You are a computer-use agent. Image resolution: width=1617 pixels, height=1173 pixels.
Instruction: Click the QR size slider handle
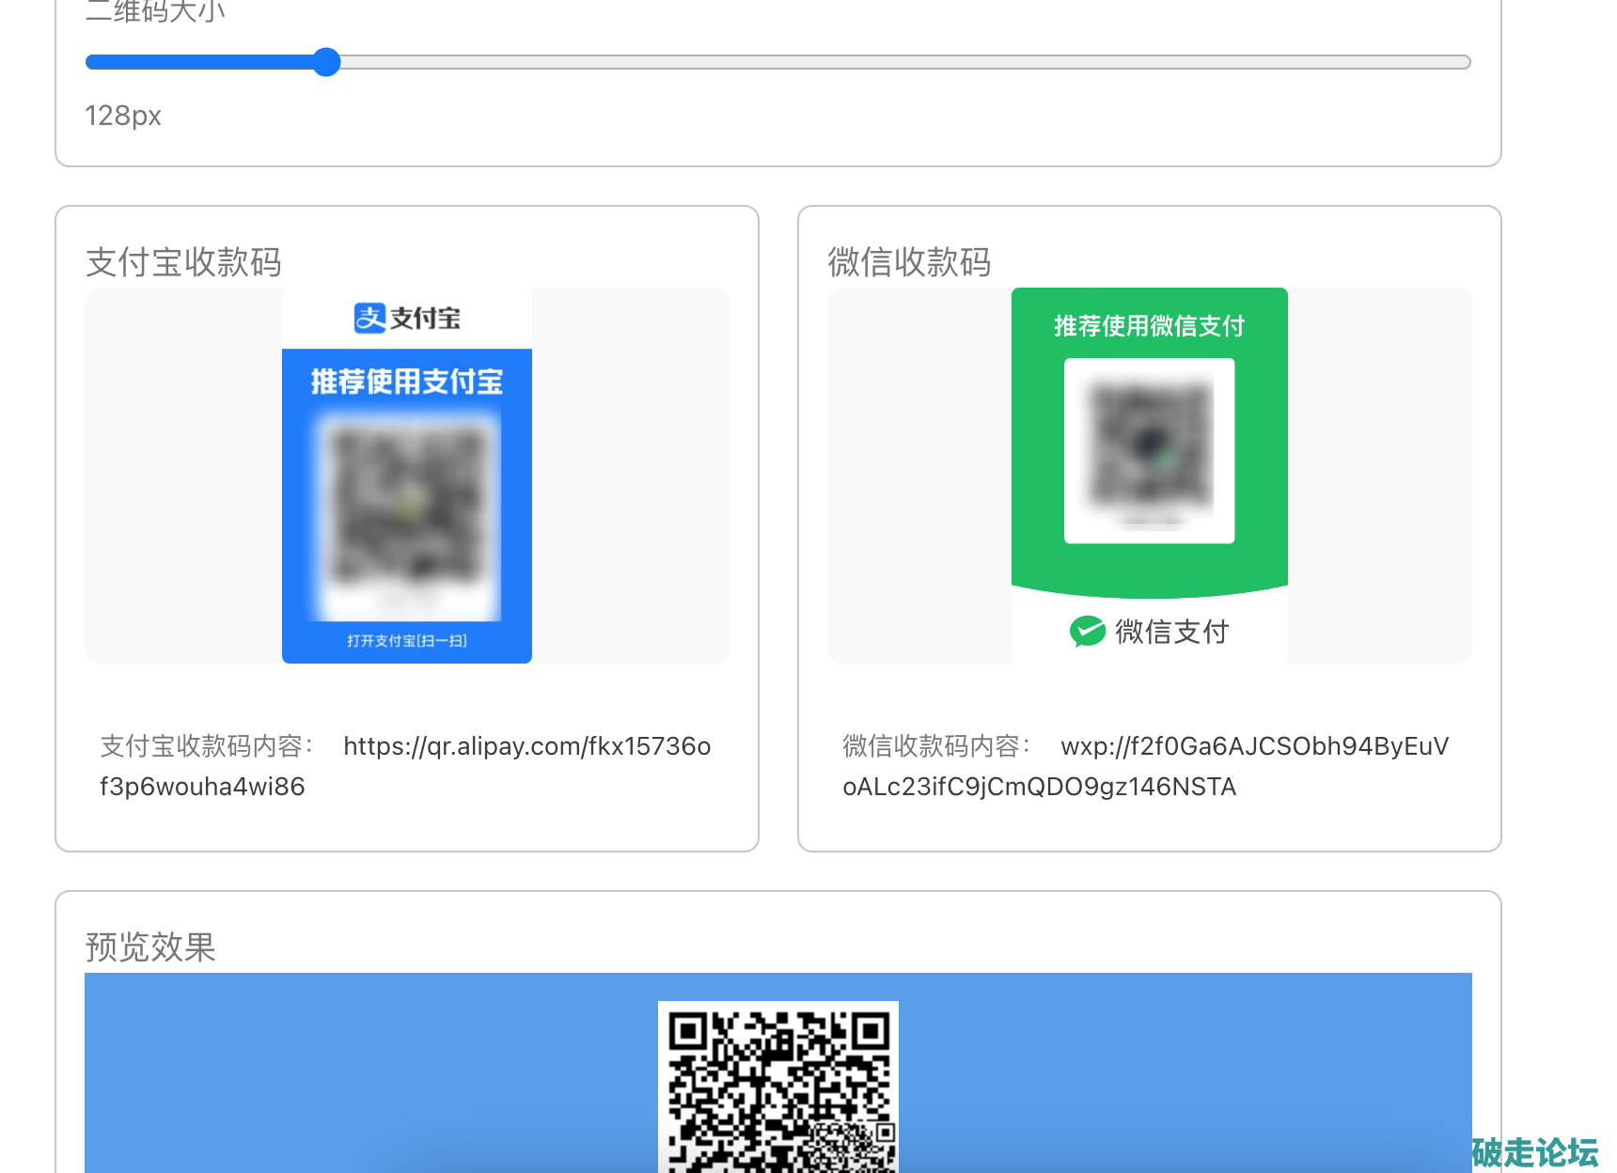[x=326, y=62]
